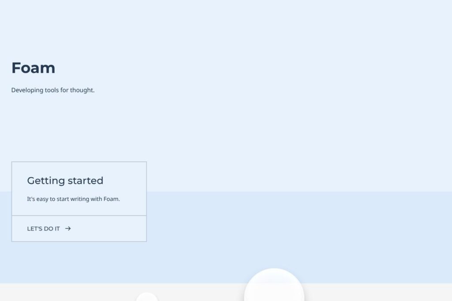Click the letter F of the Foam heading
The image size is (452, 301).
pyautogui.click(x=16, y=68)
